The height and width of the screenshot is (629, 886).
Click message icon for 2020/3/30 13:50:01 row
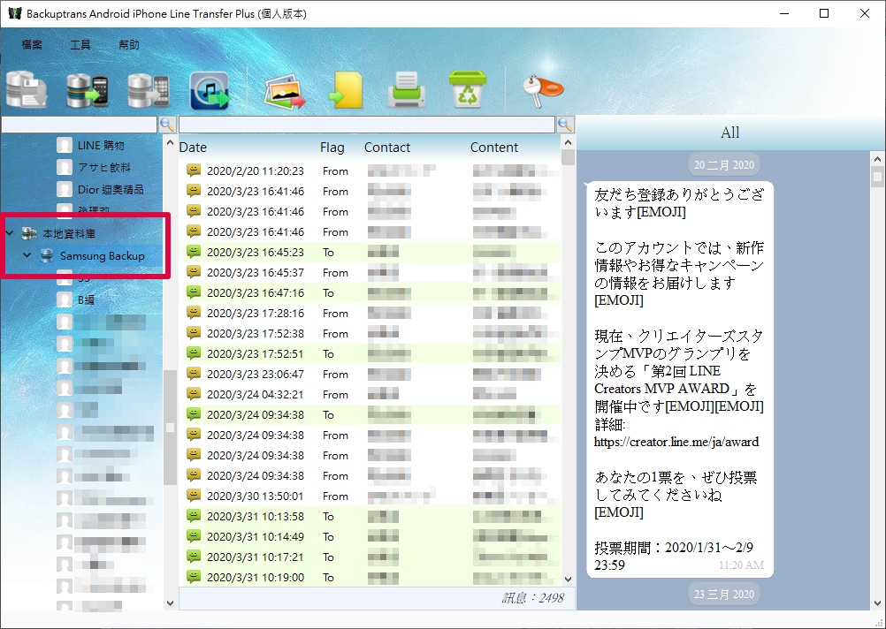(194, 496)
